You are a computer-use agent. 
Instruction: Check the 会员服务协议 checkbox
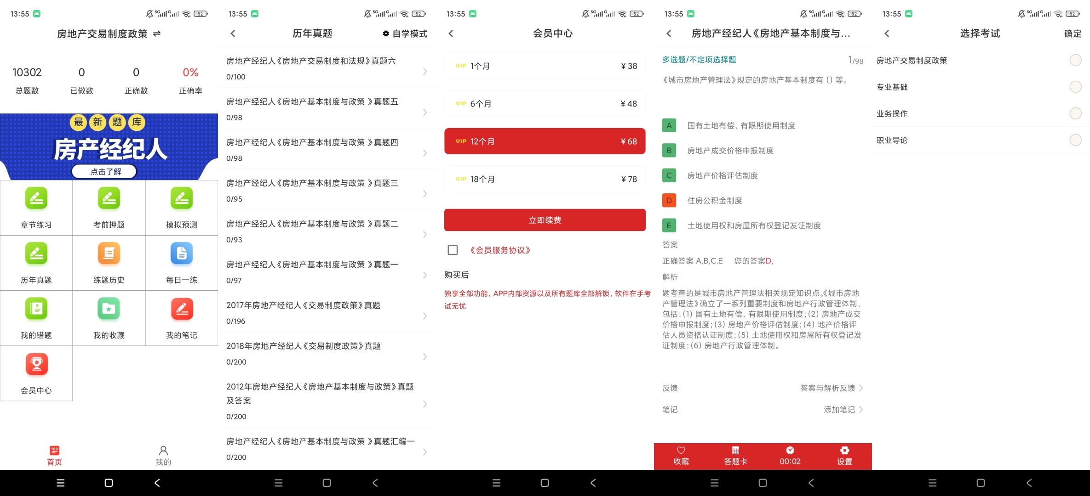[x=453, y=250]
